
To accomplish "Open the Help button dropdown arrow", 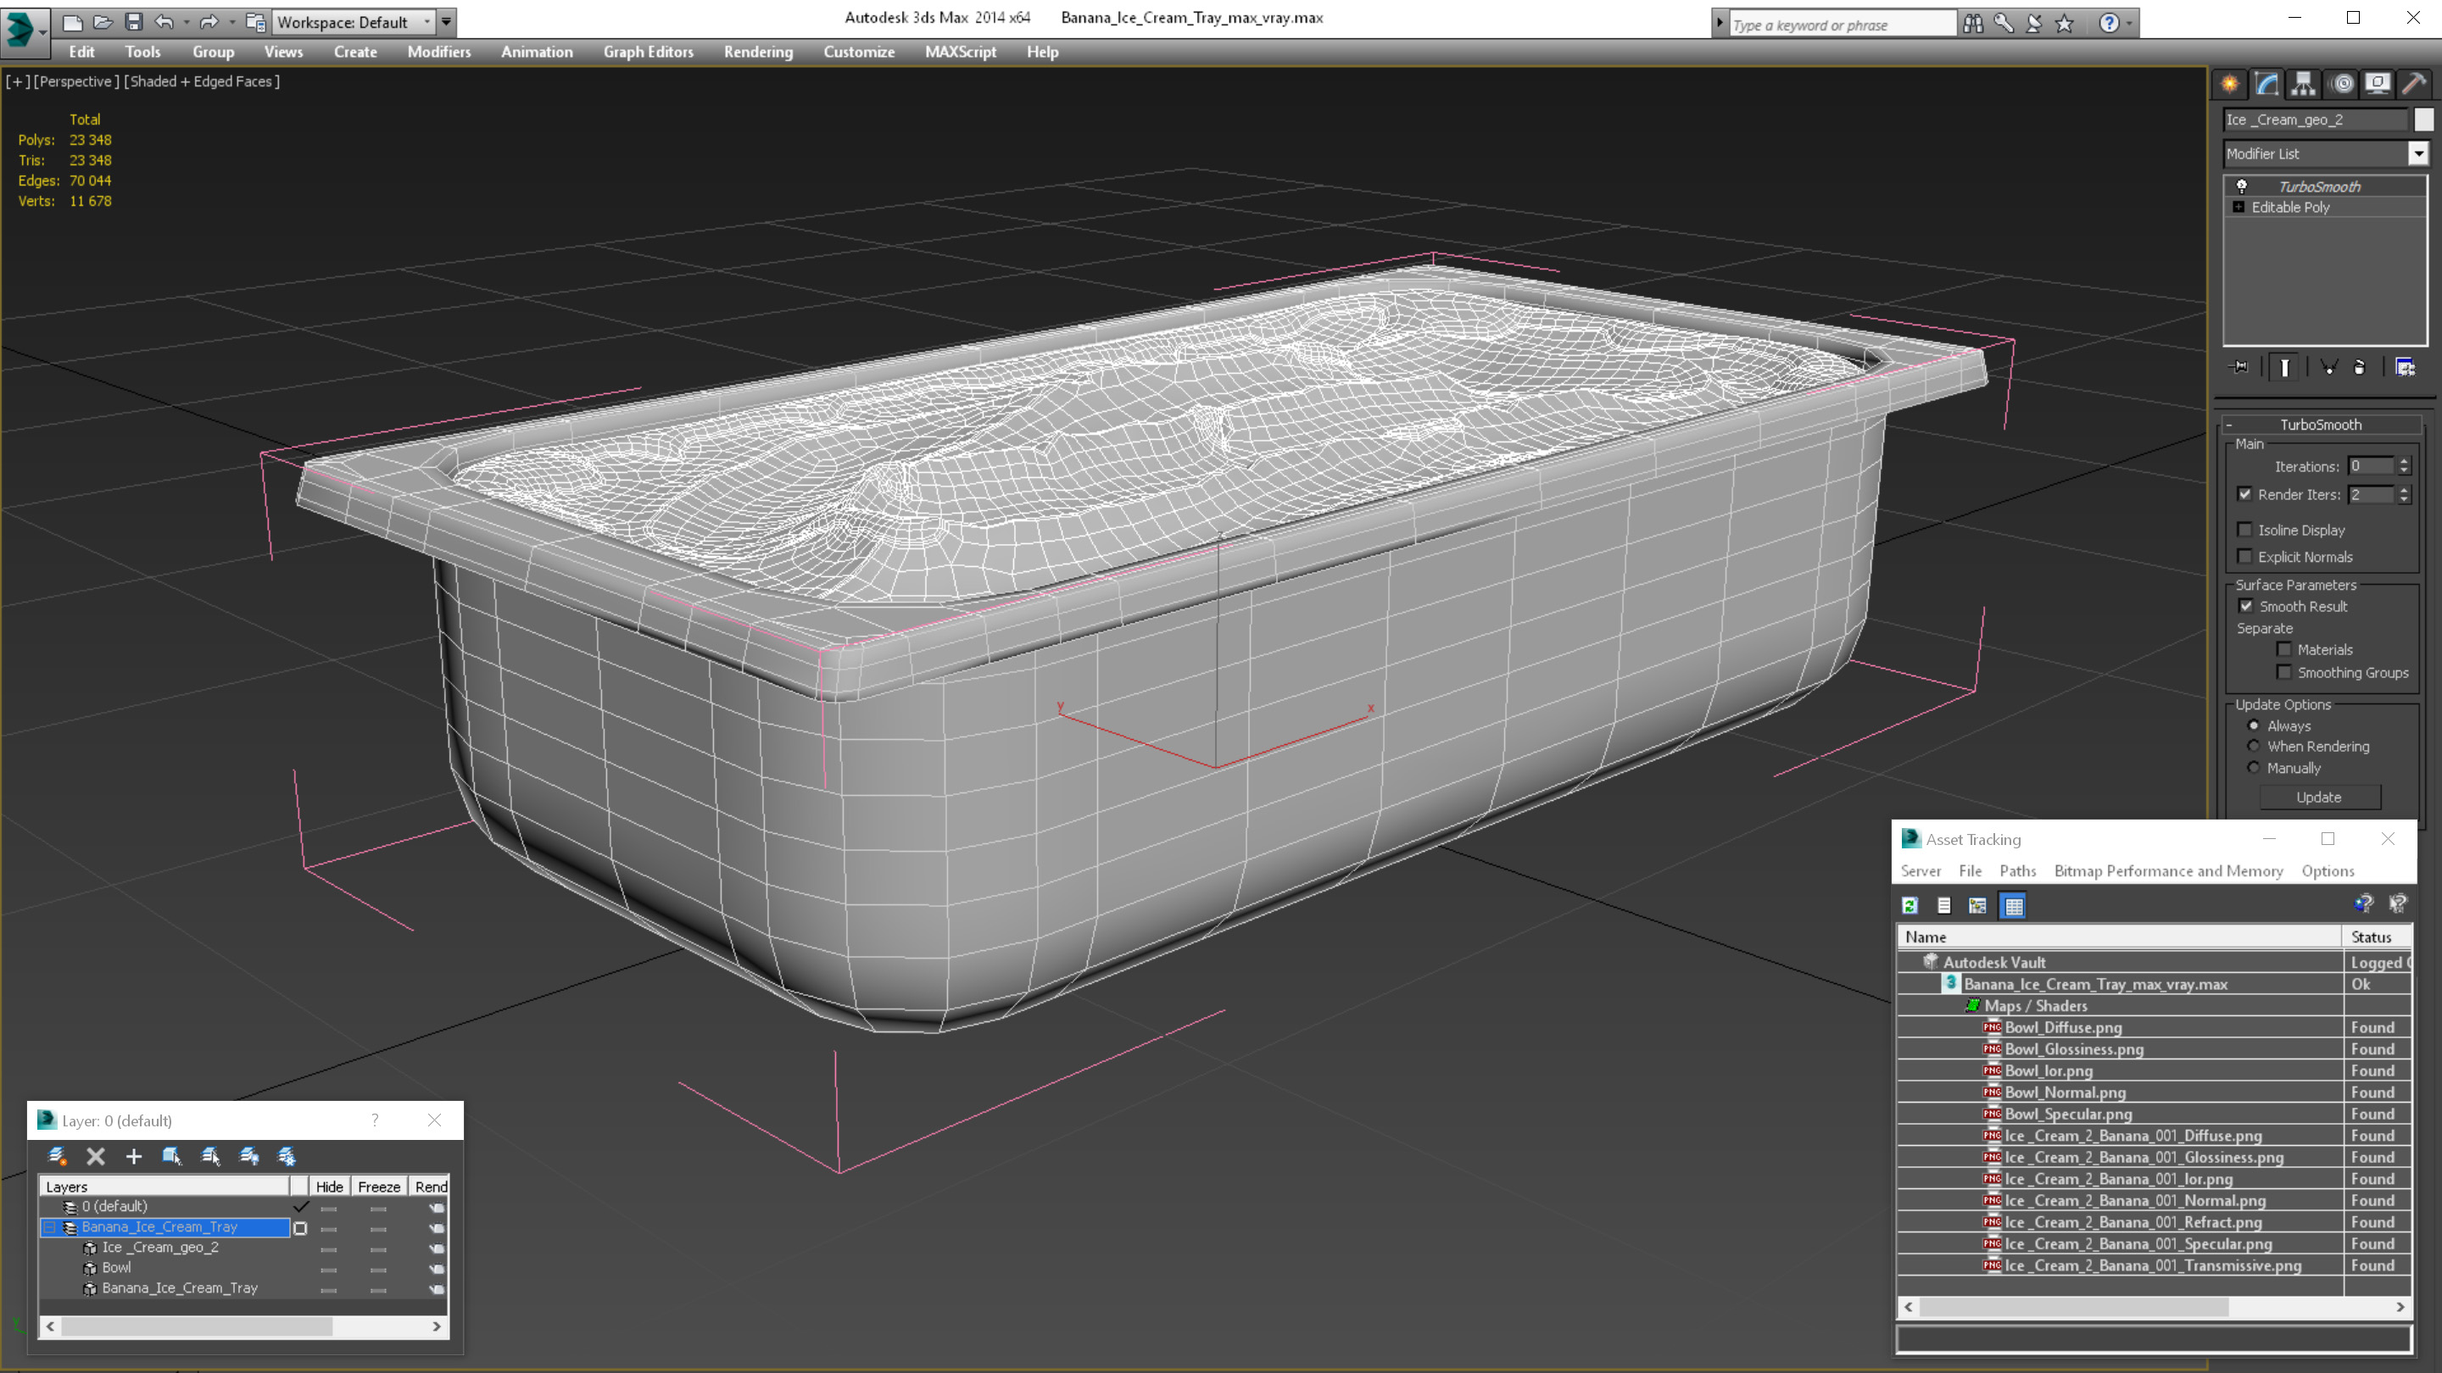I will tap(2129, 24).
